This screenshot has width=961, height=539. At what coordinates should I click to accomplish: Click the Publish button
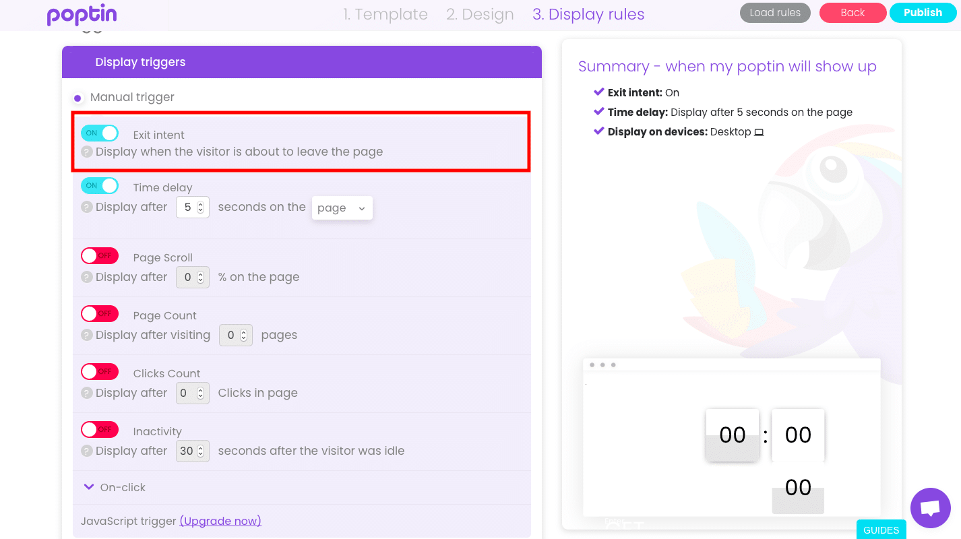[x=923, y=13]
